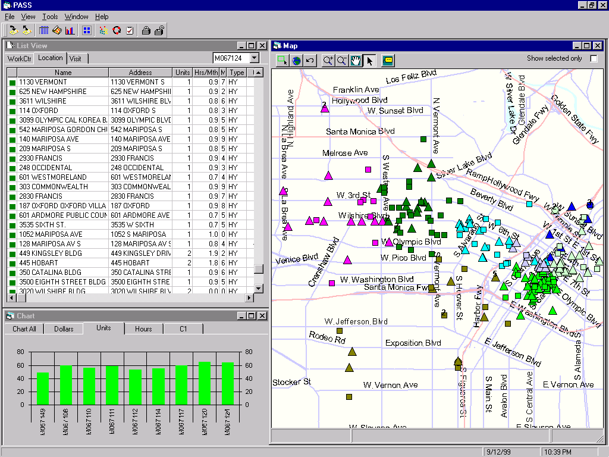Open the Window menu
The image size is (609, 457).
pyautogui.click(x=77, y=17)
